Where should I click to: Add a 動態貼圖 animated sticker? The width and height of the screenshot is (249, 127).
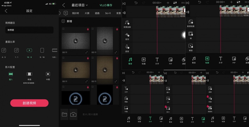(x=191, y=23)
